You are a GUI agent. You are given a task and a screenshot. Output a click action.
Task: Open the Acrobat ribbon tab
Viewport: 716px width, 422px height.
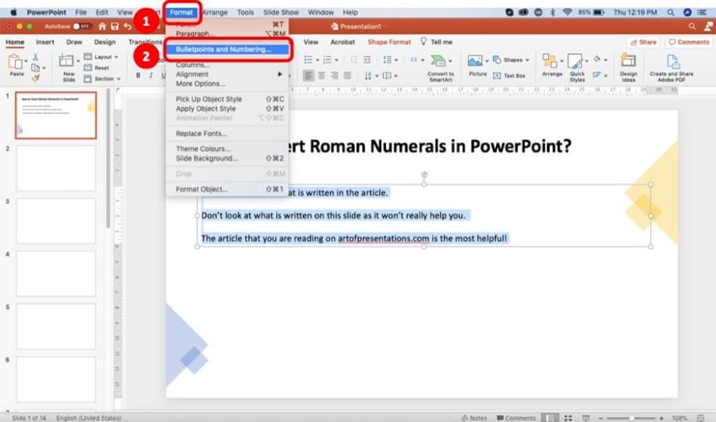tap(343, 42)
